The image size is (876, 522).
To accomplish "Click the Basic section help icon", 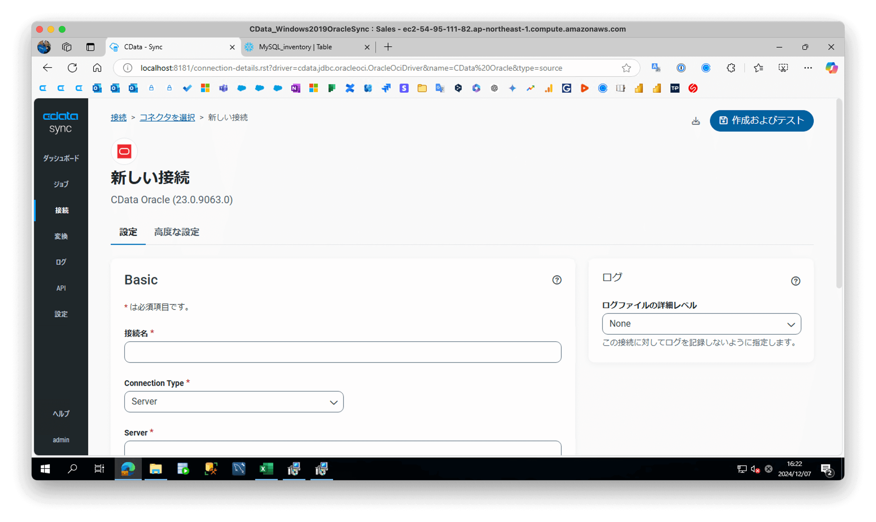I will pos(557,280).
